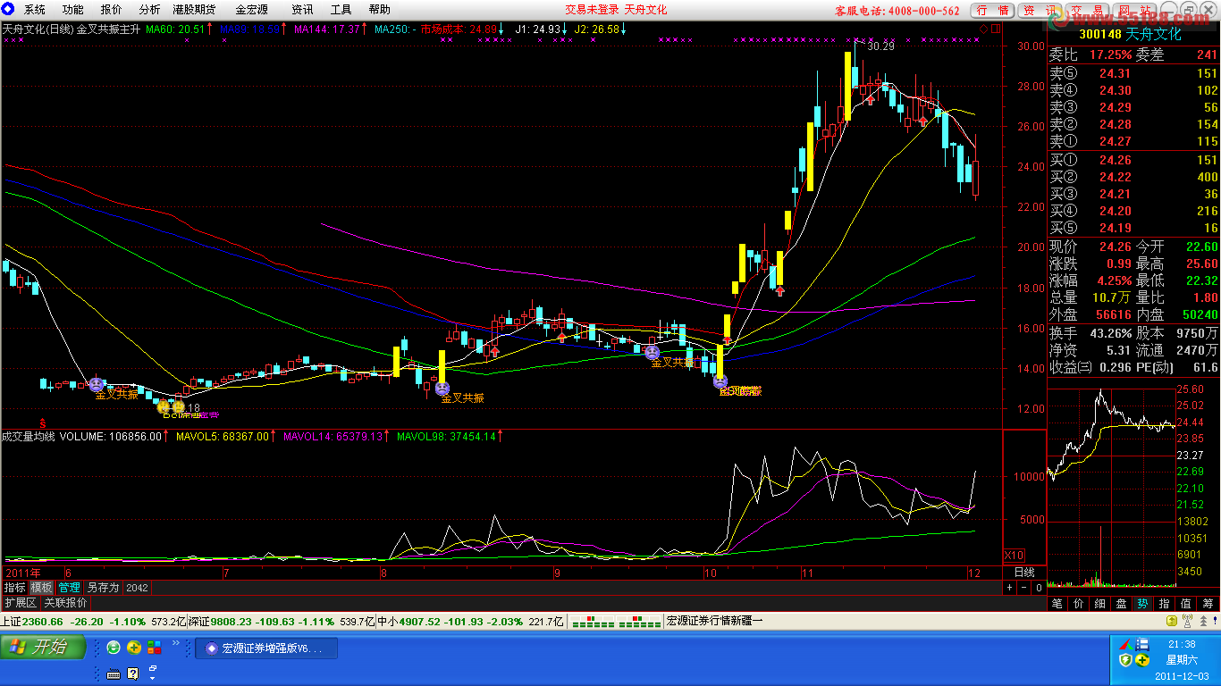The width and height of the screenshot is (1221, 686).
Task: Click the keyboard icon on the language bar
Action: [x=114, y=673]
